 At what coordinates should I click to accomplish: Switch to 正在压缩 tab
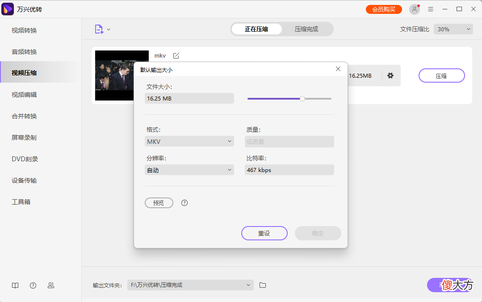(256, 29)
